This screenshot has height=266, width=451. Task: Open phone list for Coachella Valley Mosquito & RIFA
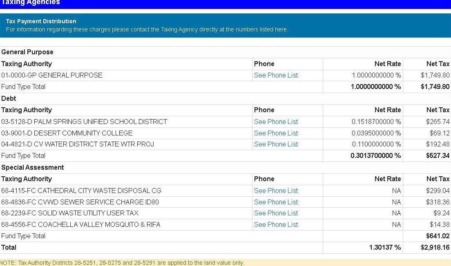pos(276,224)
